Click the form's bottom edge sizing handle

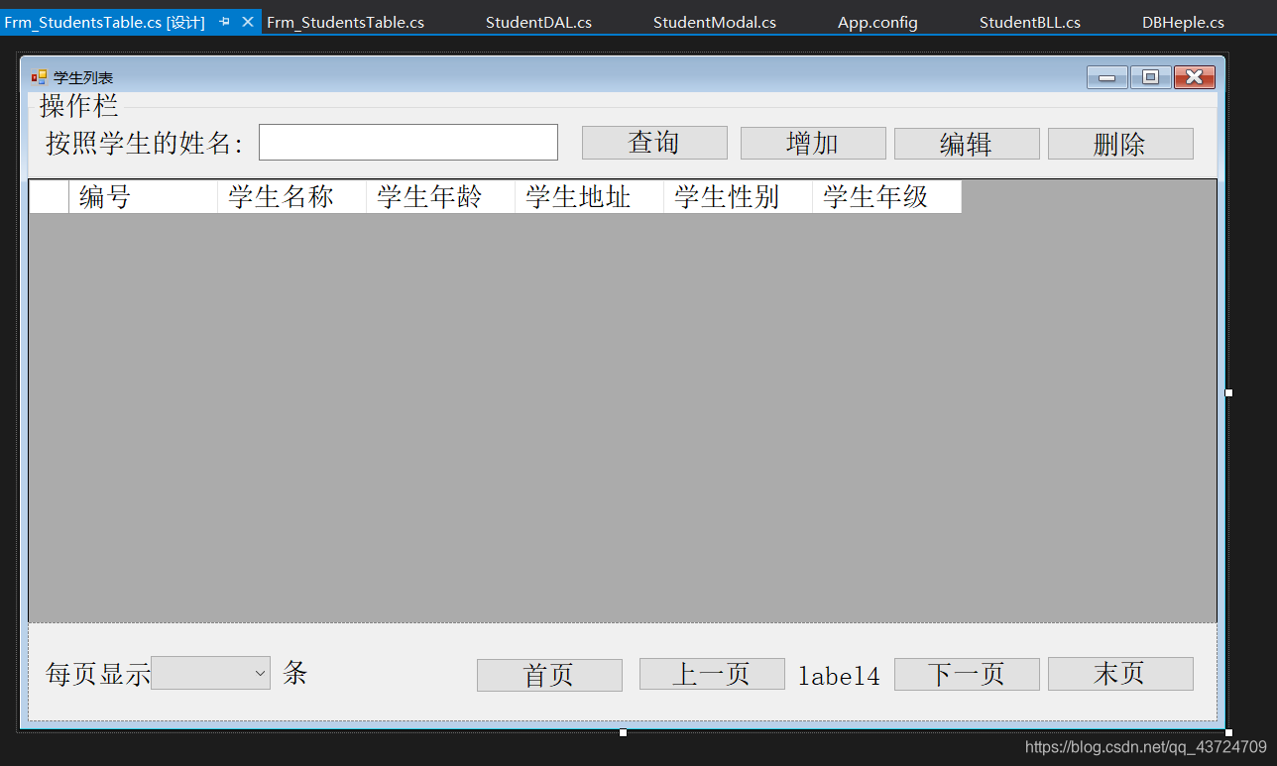click(623, 732)
